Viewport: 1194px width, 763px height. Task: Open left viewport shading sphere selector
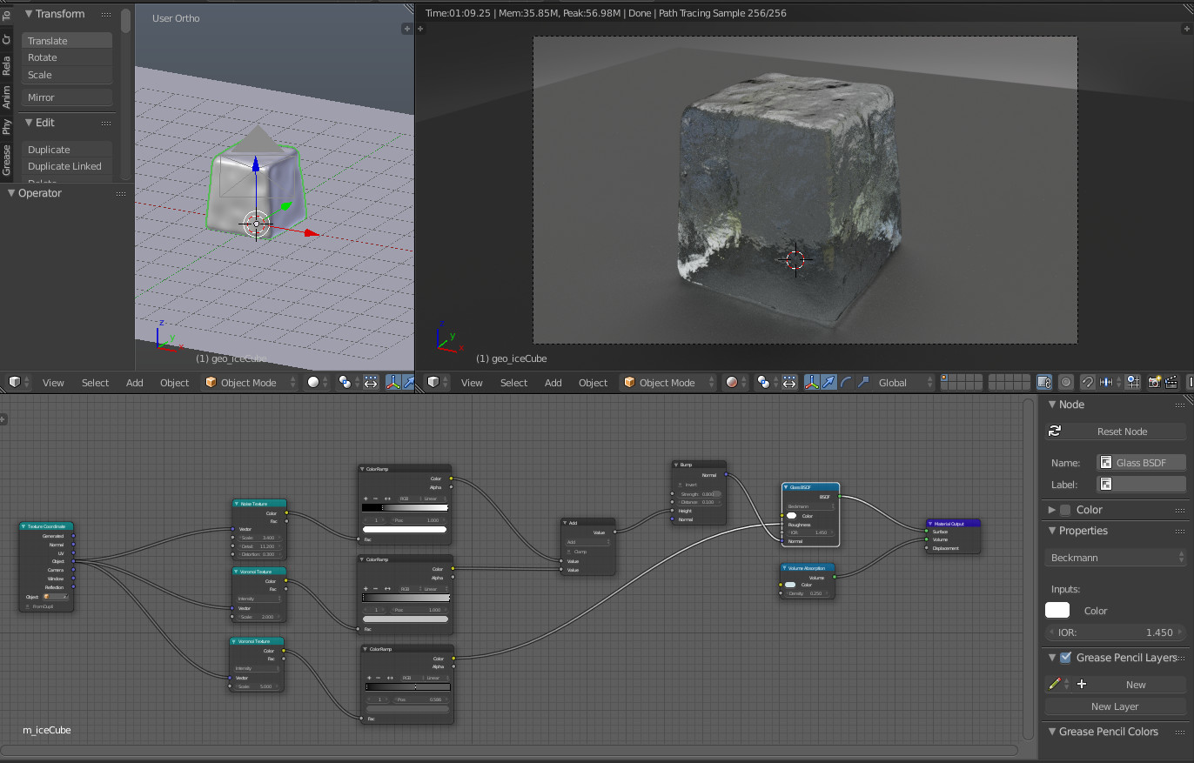click(318, 383)
